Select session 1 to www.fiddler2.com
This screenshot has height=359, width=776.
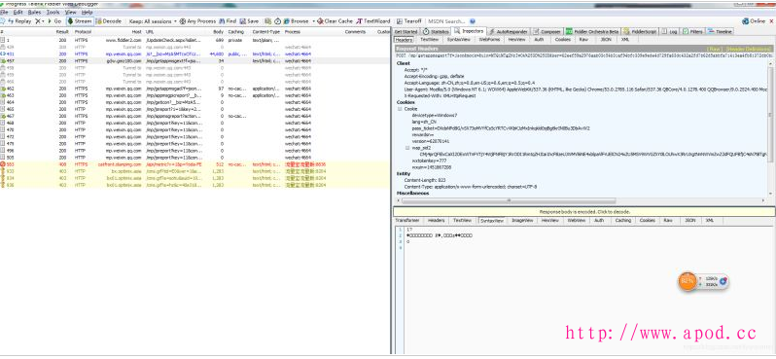point(195,40)
